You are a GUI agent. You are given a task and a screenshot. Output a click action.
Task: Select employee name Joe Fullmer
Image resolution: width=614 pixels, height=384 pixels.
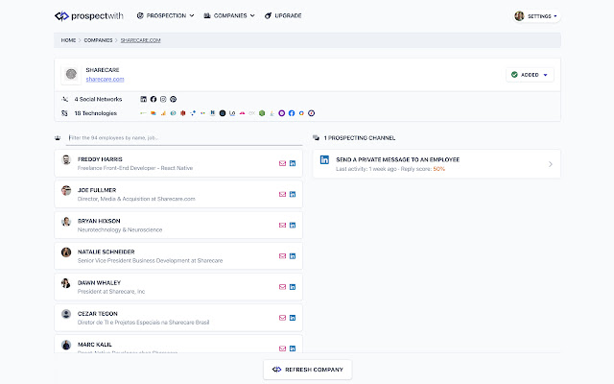coord(97,190)
